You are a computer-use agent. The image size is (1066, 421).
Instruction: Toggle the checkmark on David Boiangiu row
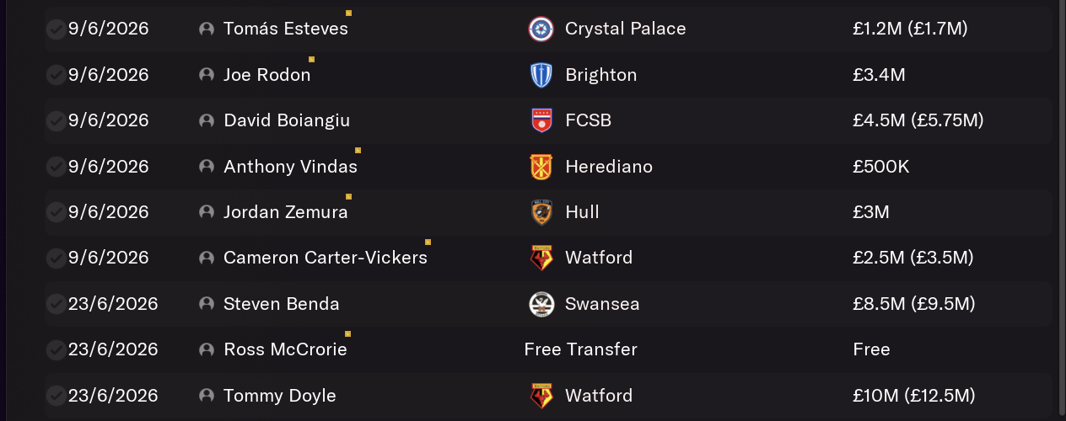[x=56, y=121]
